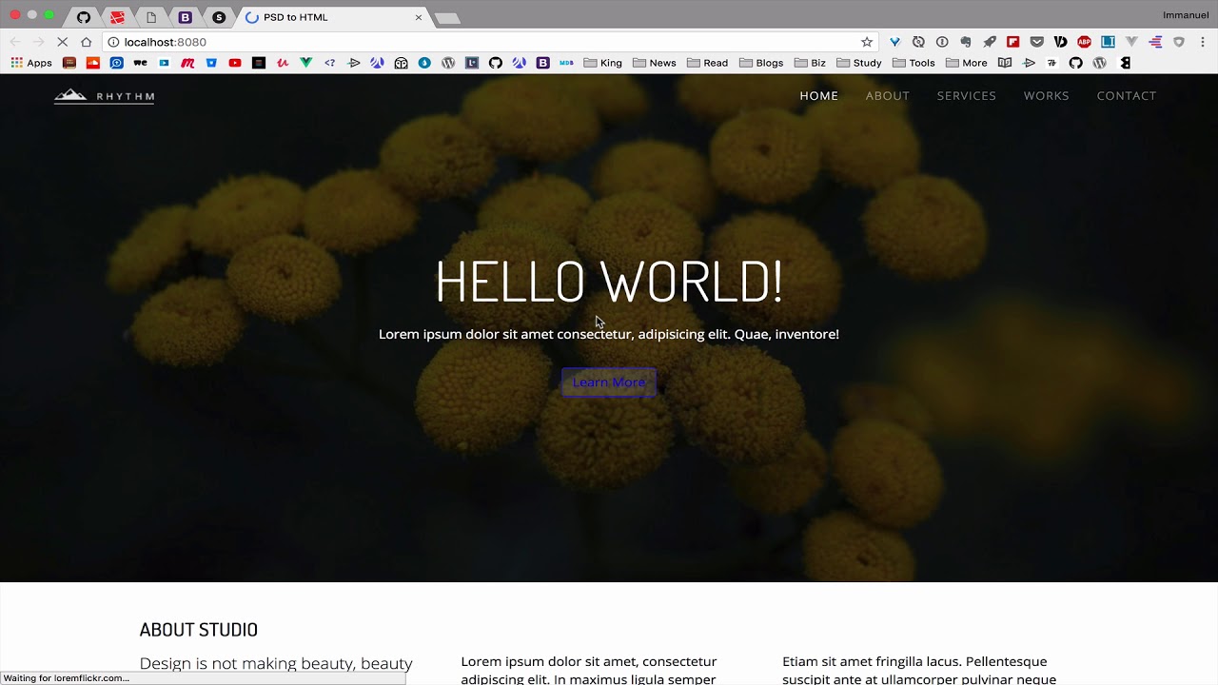Expand the Study bookmarks folder
Viewport: 1218px width, 685px height.
pos(859,63)
